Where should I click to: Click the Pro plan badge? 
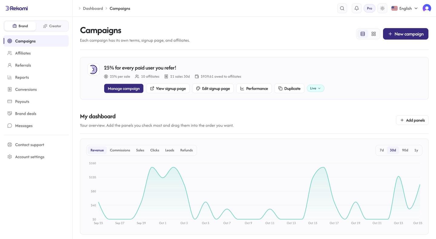[369, 8]
